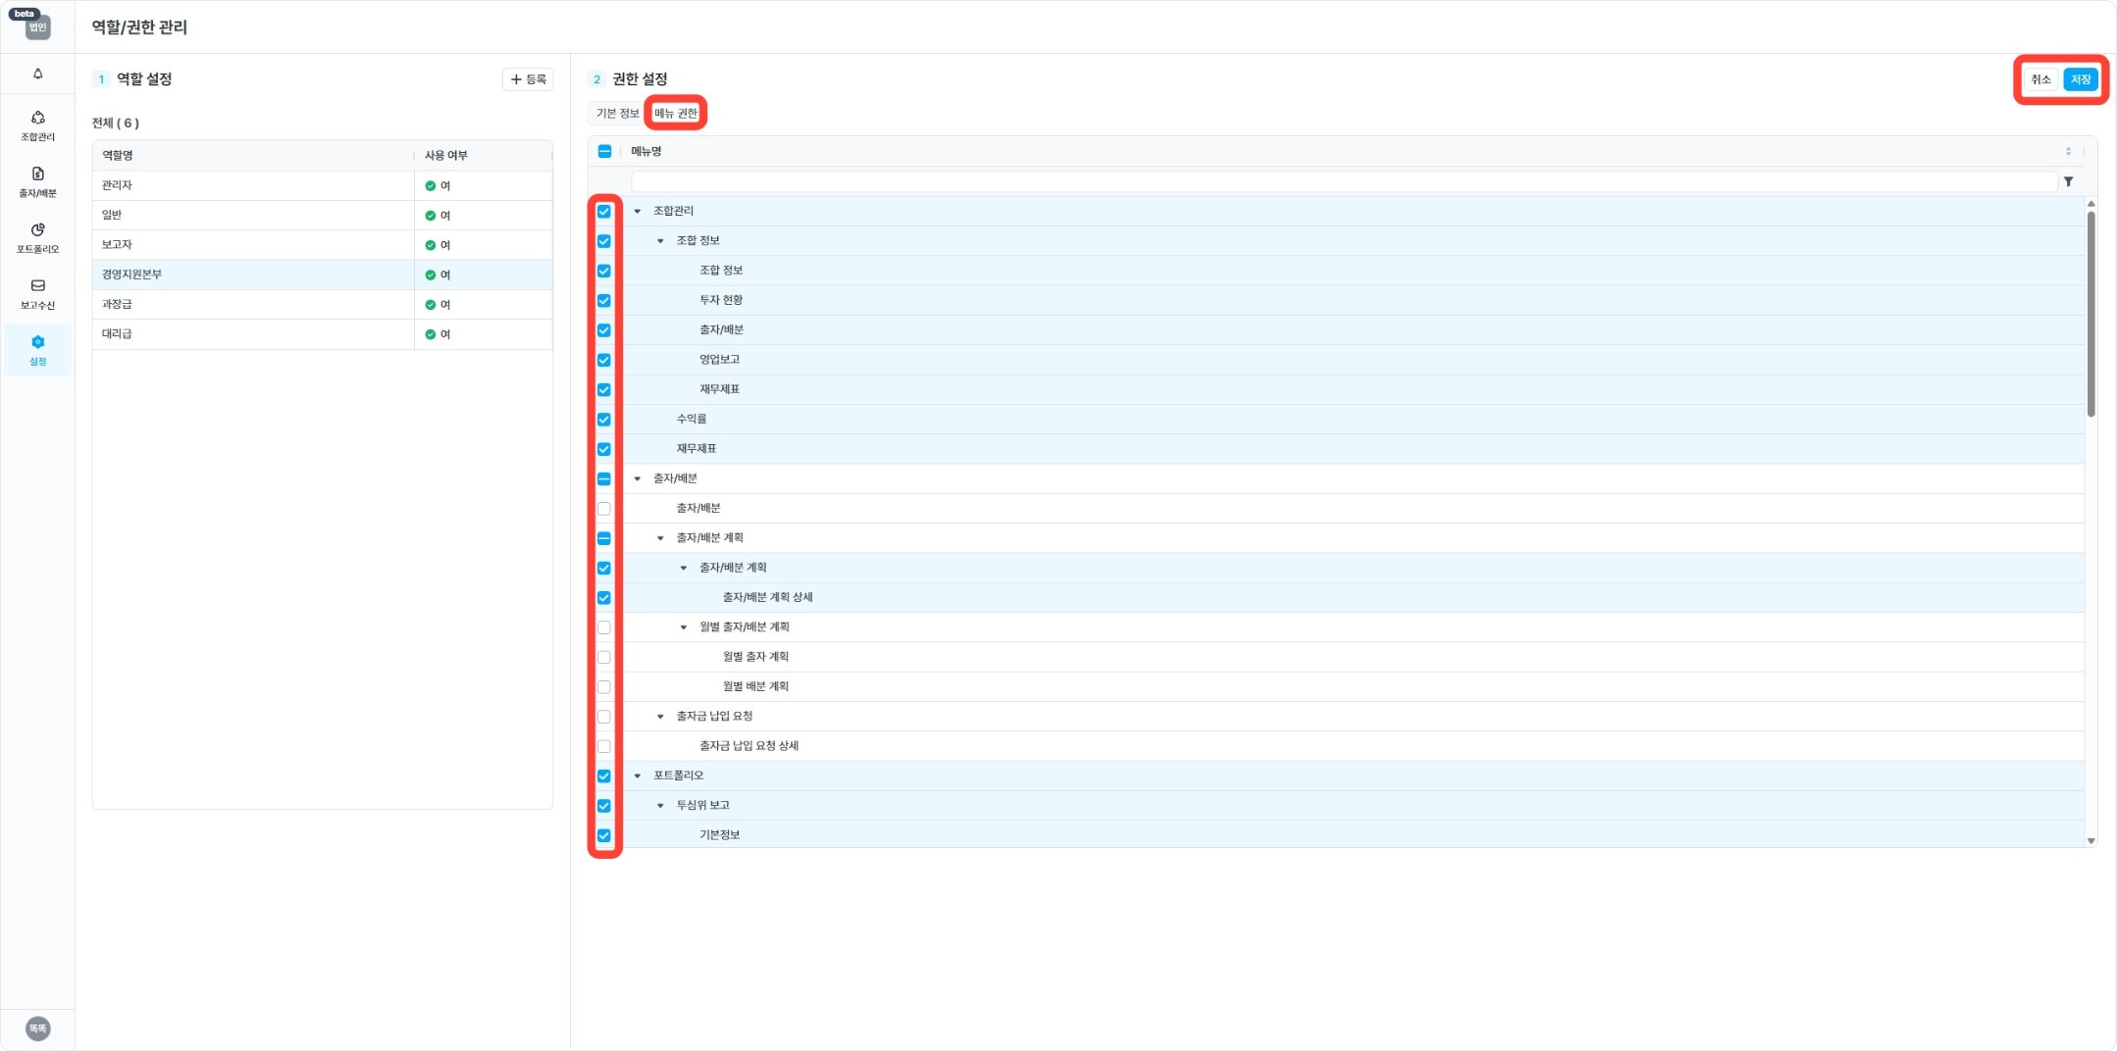Click the user avatar at sidebar bottom
2117x1051 pixels.
(38, 1027)
